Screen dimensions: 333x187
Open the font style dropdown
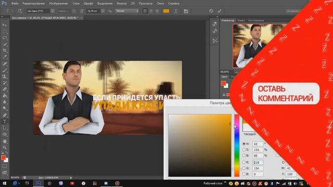point(74,11)
